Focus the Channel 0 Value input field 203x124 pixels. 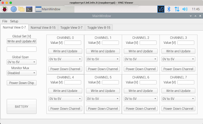73,43
